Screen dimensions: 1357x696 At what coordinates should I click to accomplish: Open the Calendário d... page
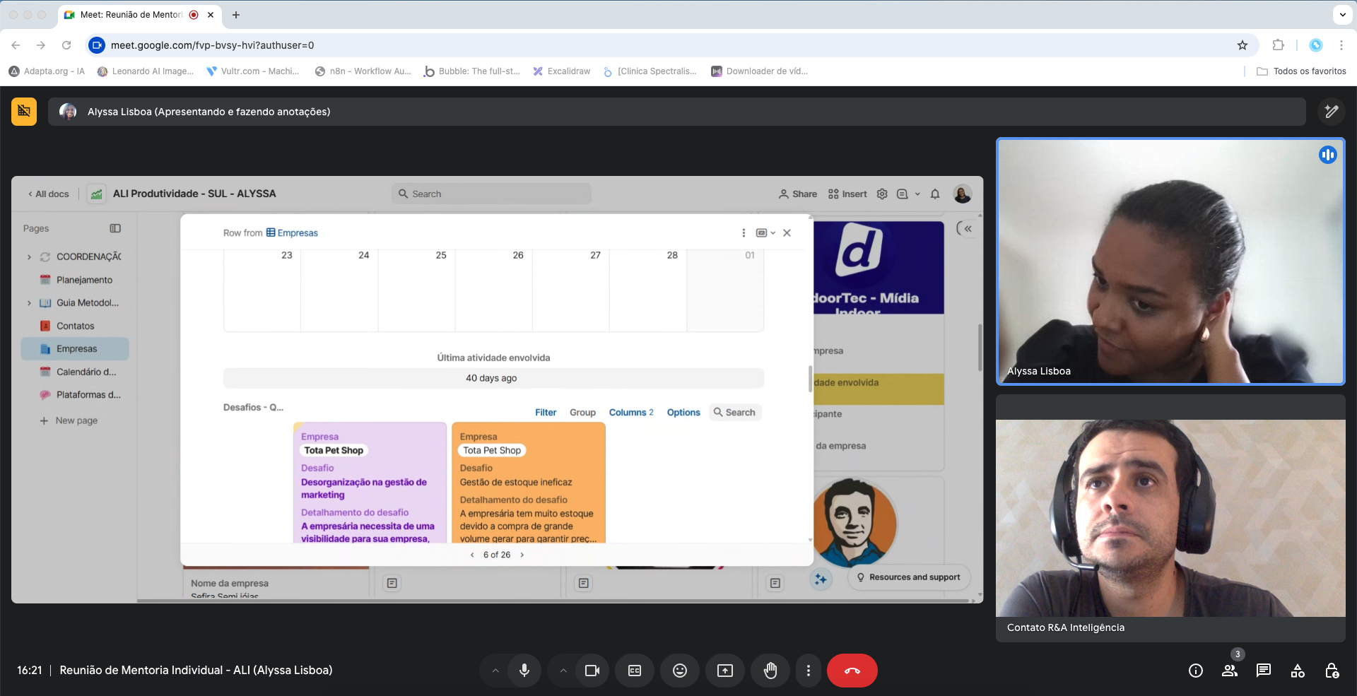click(86, 372)
